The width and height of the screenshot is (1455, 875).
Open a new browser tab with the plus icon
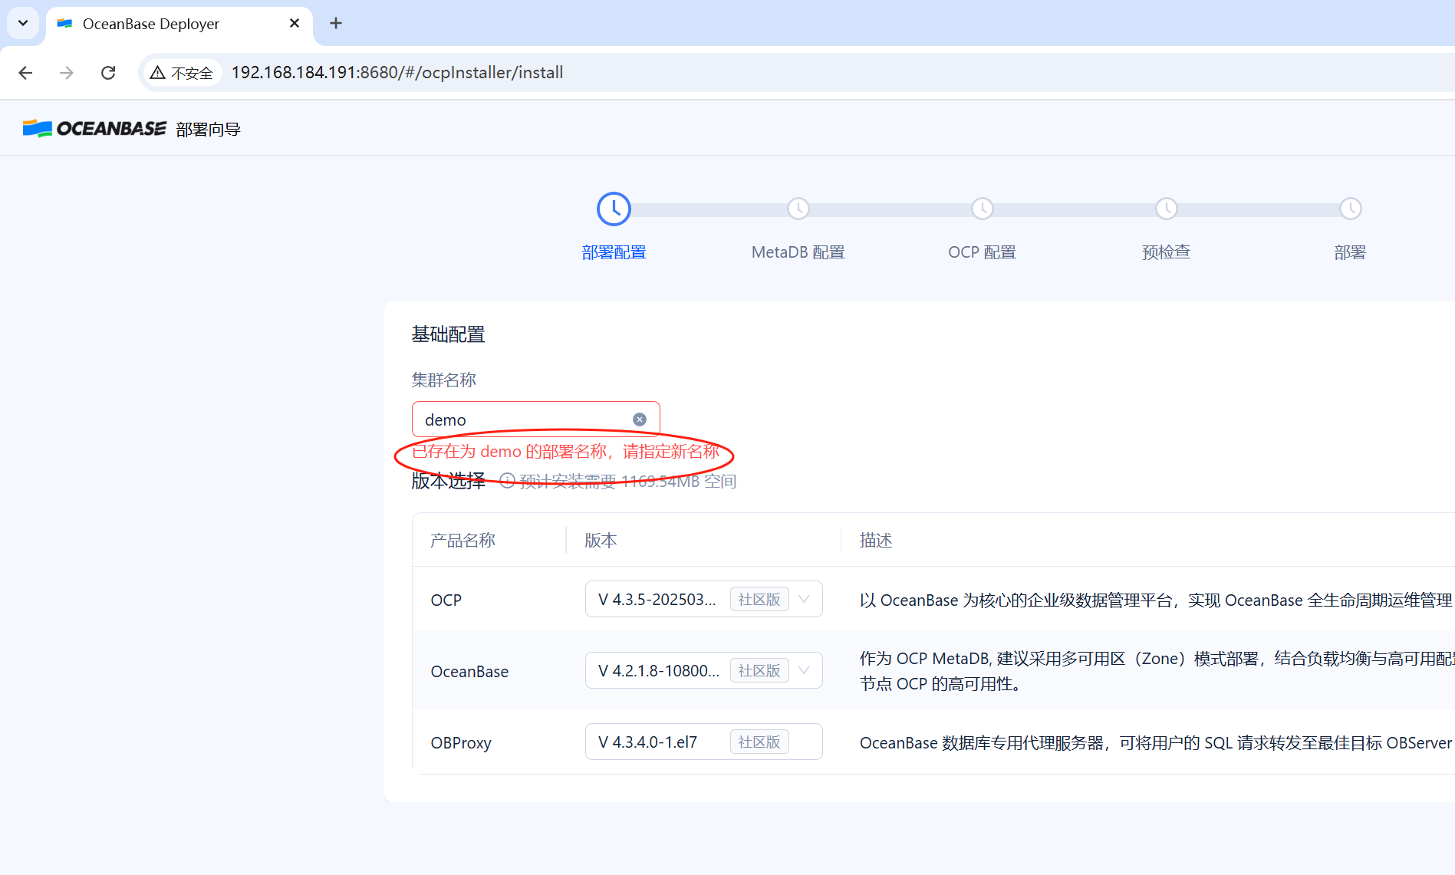tap(335, 23)
